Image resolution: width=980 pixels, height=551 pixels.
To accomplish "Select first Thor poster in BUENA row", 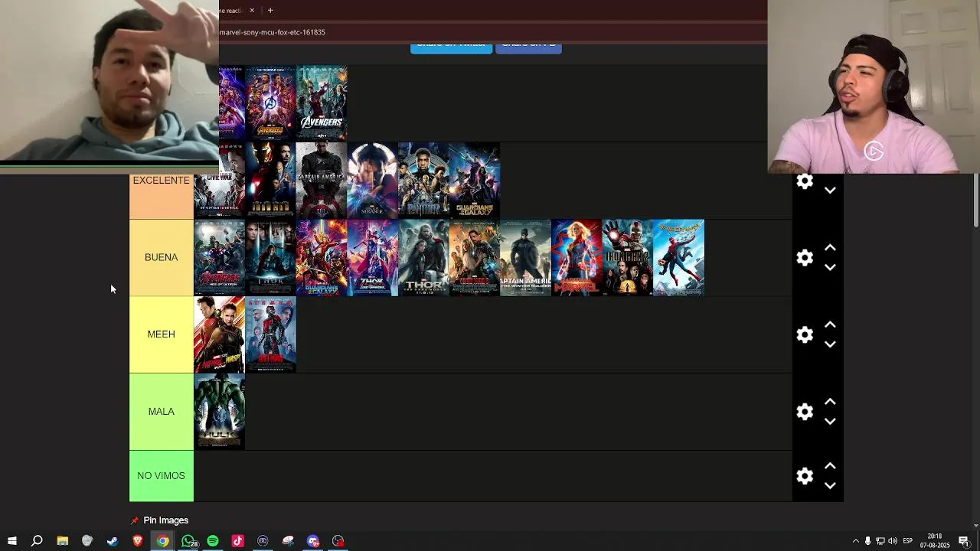I will tap(270, 258).
